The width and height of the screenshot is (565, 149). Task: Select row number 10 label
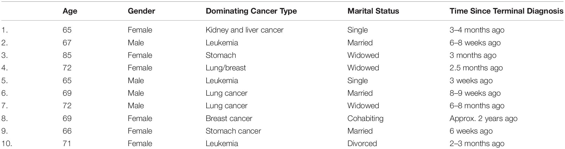click(7, 143)
